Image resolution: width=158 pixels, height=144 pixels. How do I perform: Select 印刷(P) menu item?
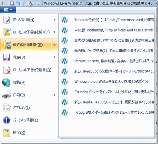[x=29, y=95]
